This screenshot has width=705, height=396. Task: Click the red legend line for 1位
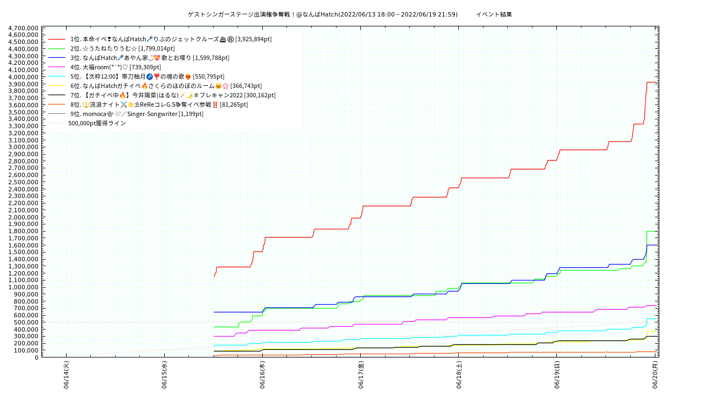click(57, 39)
